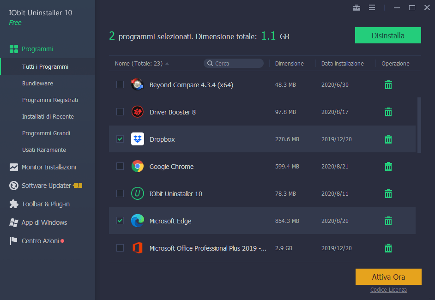Toggle name sort order arrow
Image resolution: width=435 pixels, height=300 pixels.
point(167,64)
